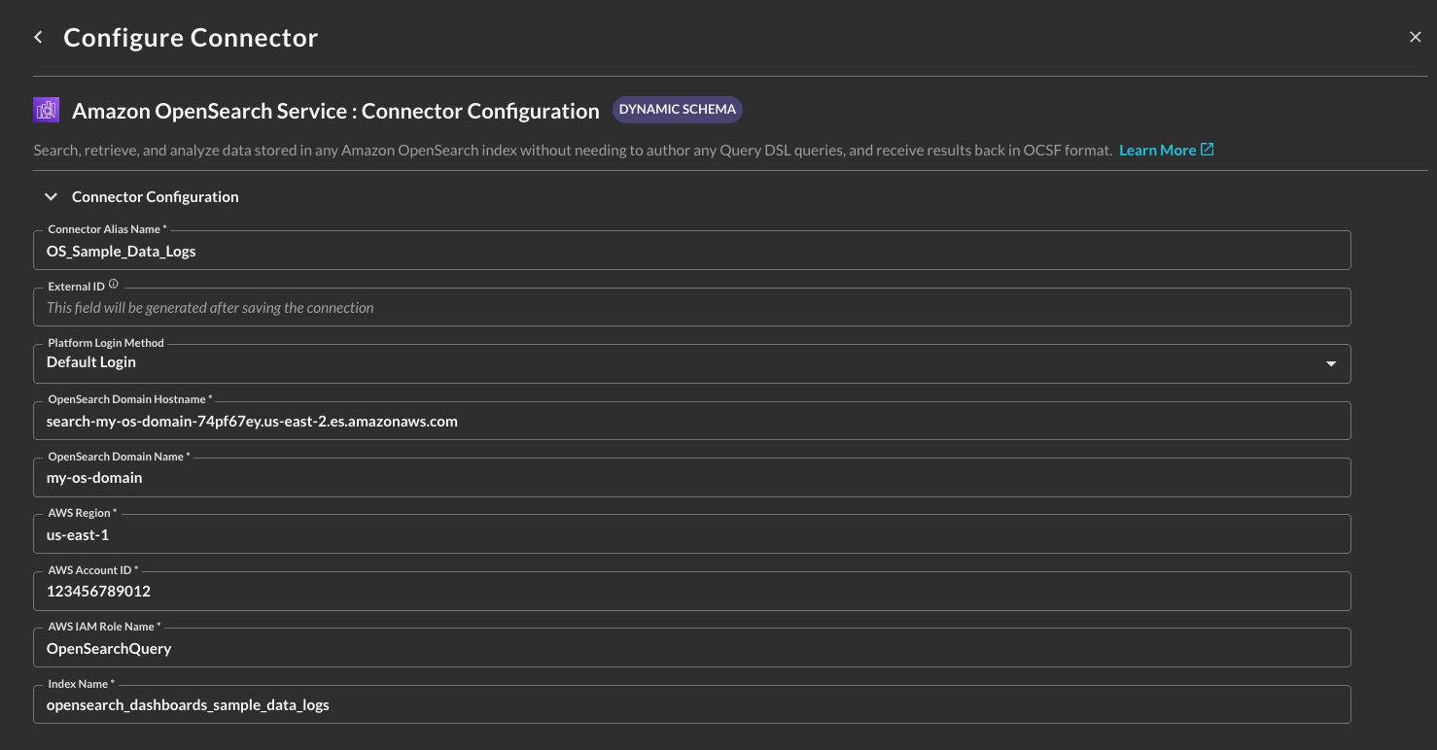Image resolution: width=1437 pixels, height=750 pixels.
Task: Click the External ID field
Action: (691, 307)
